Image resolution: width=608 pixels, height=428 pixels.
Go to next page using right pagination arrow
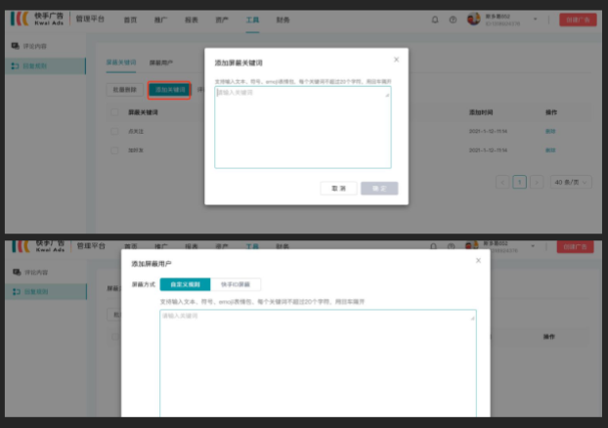click(538, 182)
